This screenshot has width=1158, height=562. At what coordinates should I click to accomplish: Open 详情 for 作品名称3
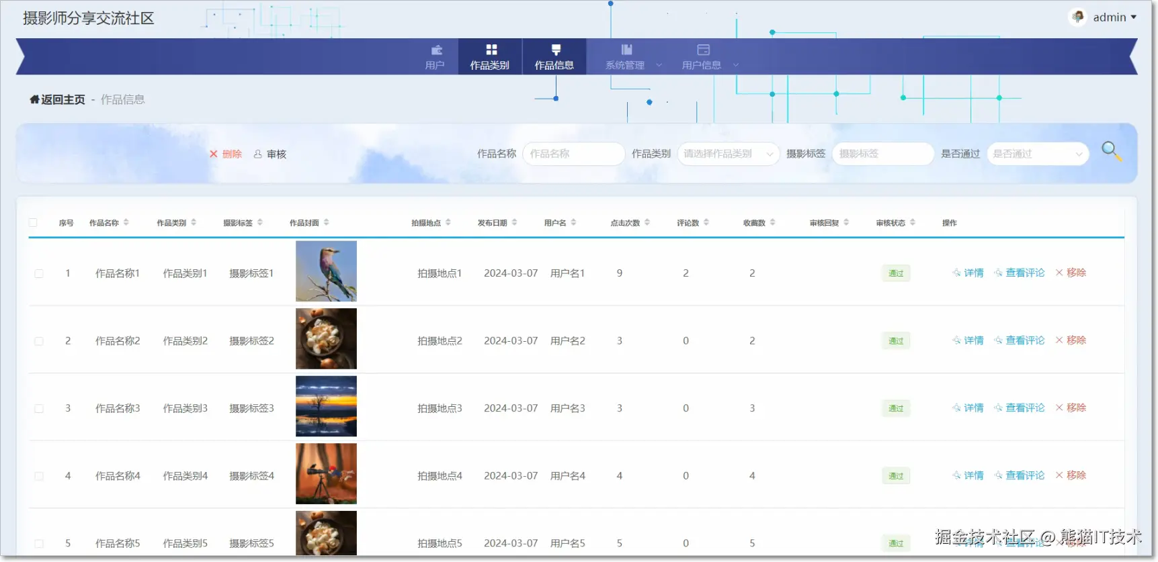pyautogui.click(x=968, y=408)
